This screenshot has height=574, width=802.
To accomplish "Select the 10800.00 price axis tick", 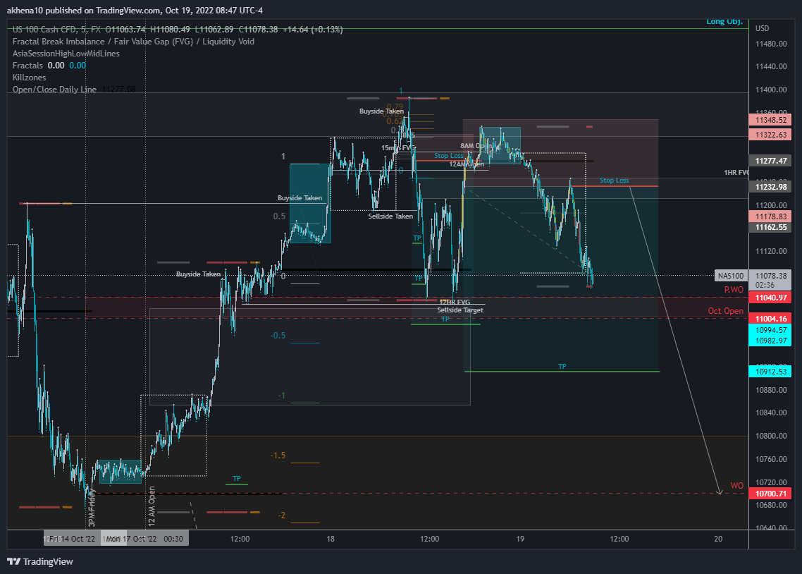I will (771, 436).
